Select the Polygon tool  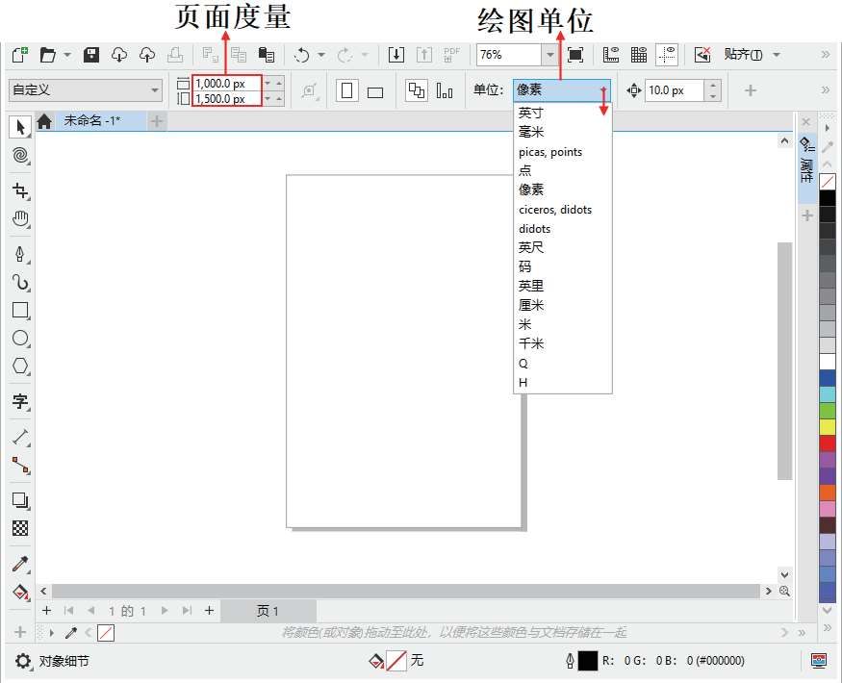point(20,367)
